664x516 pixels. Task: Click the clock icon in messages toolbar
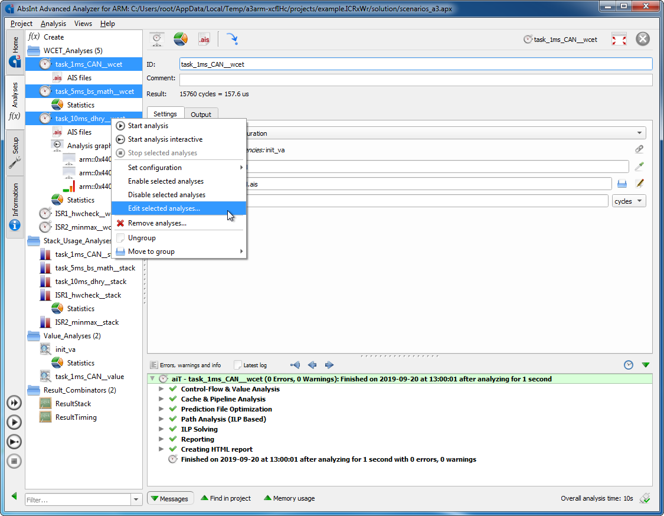click(629, 365)
